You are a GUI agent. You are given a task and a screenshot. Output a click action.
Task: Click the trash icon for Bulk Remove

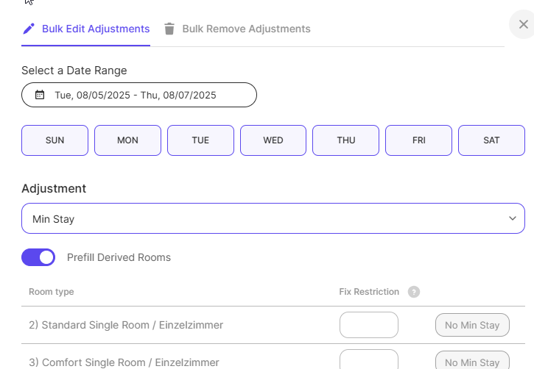[x=169, y=29]
